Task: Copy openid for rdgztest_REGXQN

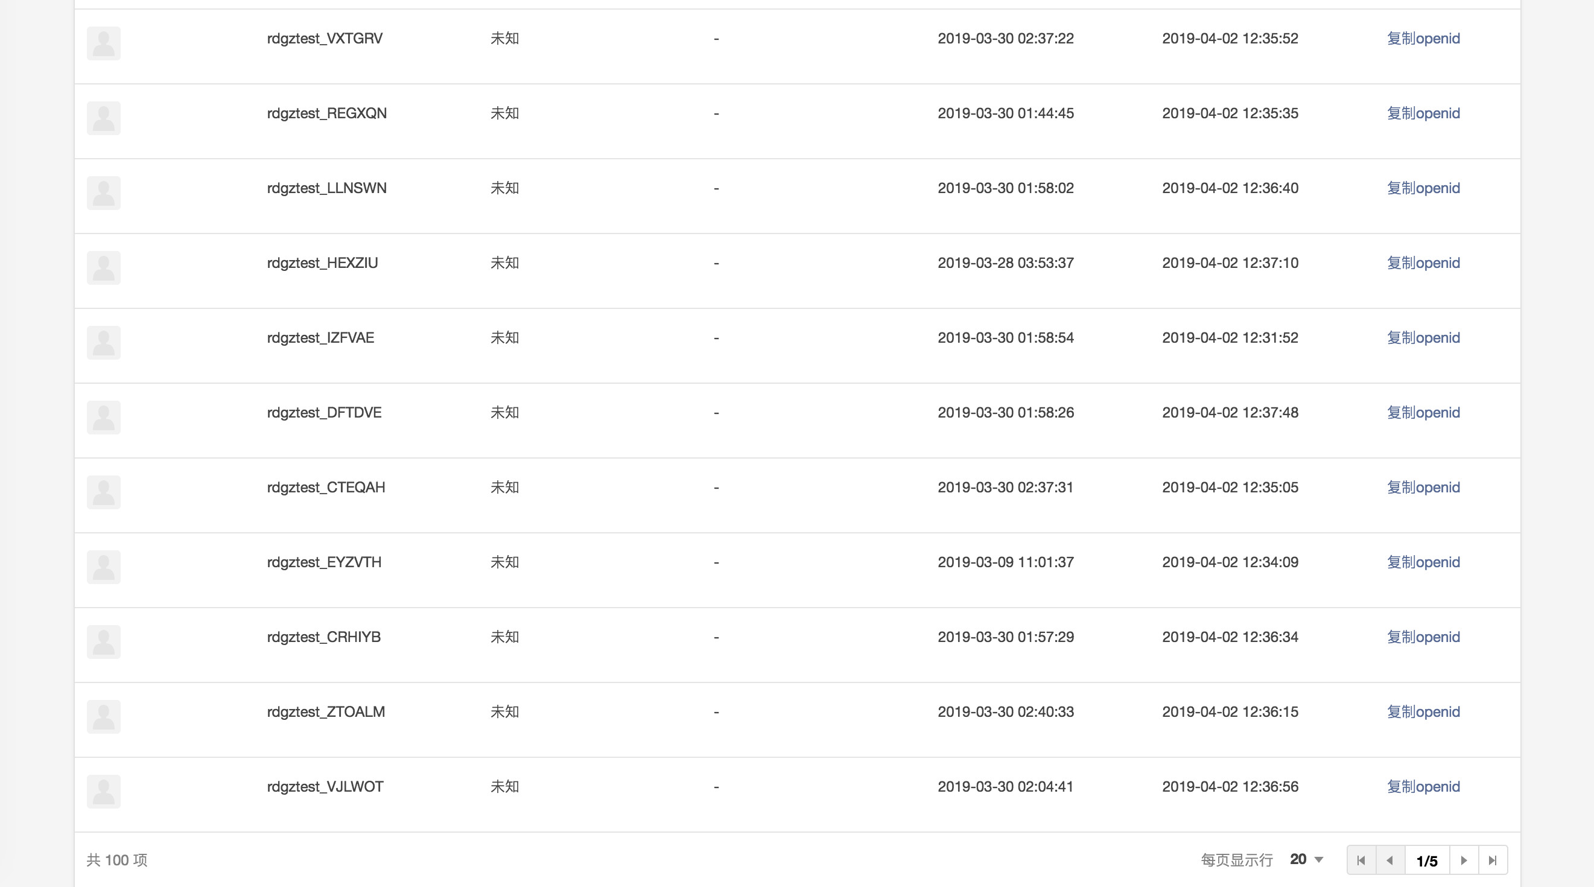Action: point(1423,113)
